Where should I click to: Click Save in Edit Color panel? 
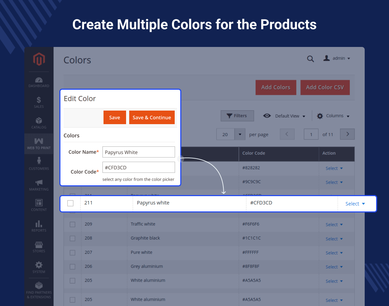(115, 118)
